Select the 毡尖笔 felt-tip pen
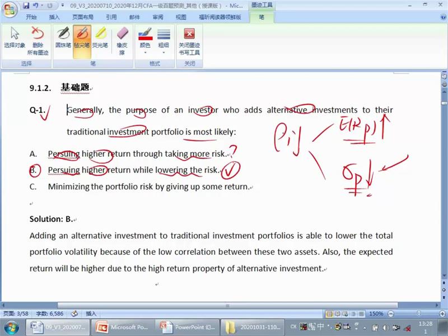448x336 pixels. (x=82, y=41)
